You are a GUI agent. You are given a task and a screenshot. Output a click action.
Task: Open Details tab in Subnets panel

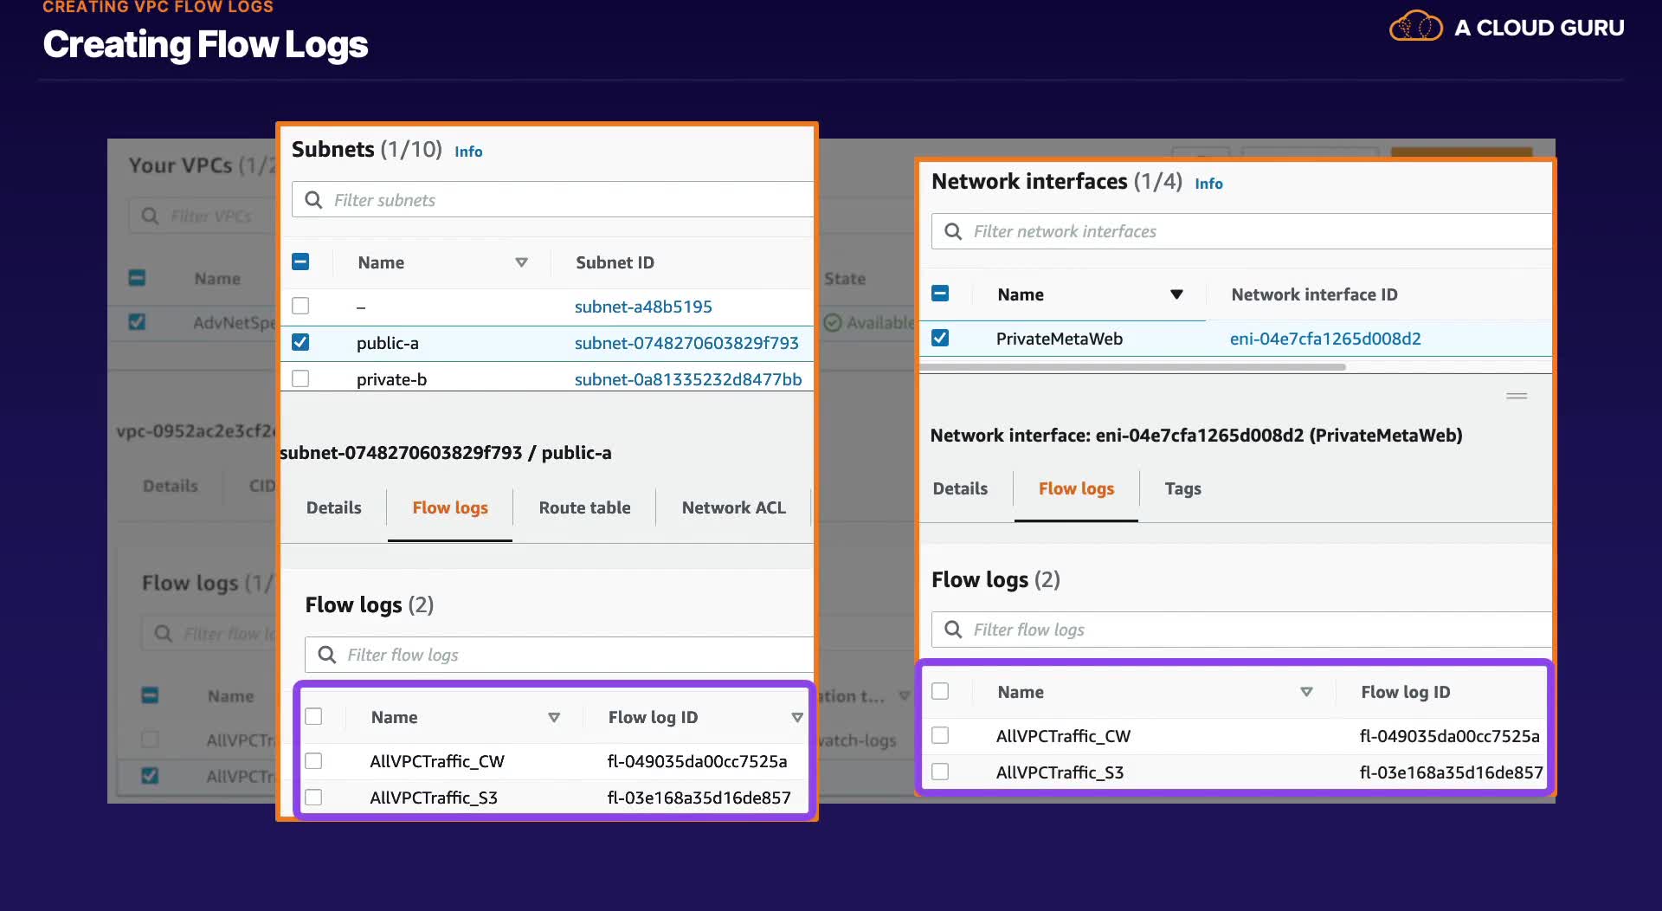tap(333, 507)
